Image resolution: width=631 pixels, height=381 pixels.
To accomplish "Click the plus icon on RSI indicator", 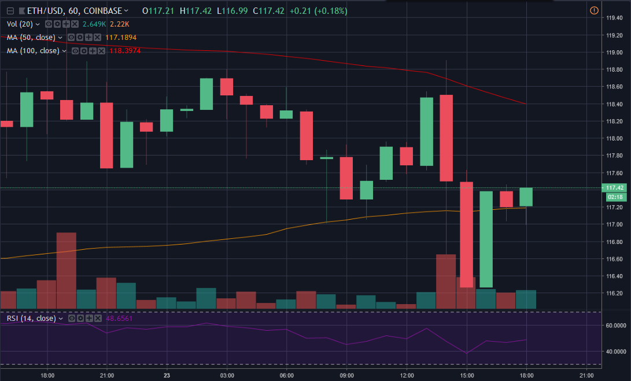I will coord(89,318).
